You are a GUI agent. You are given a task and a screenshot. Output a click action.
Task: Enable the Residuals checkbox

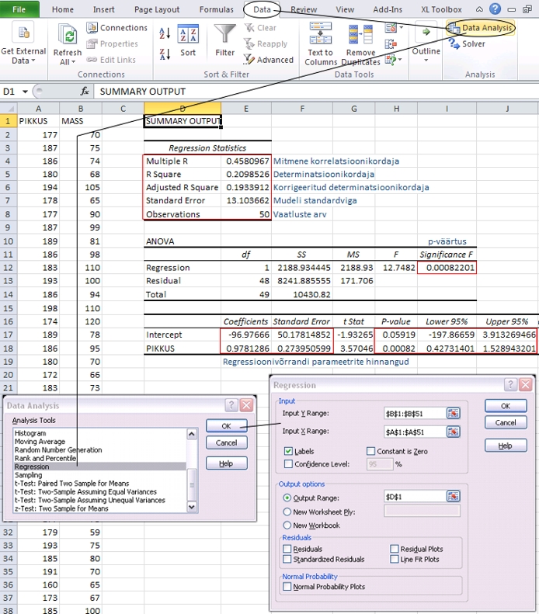tap(287, 549)
